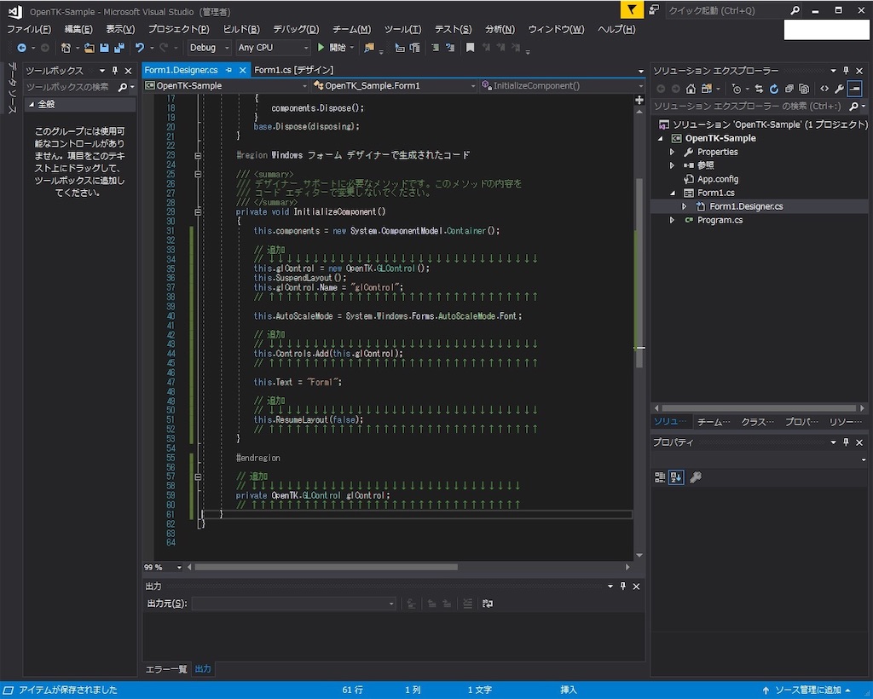
Task: Open Properties with the wrench icon
Action: click(x=839, y=89)
